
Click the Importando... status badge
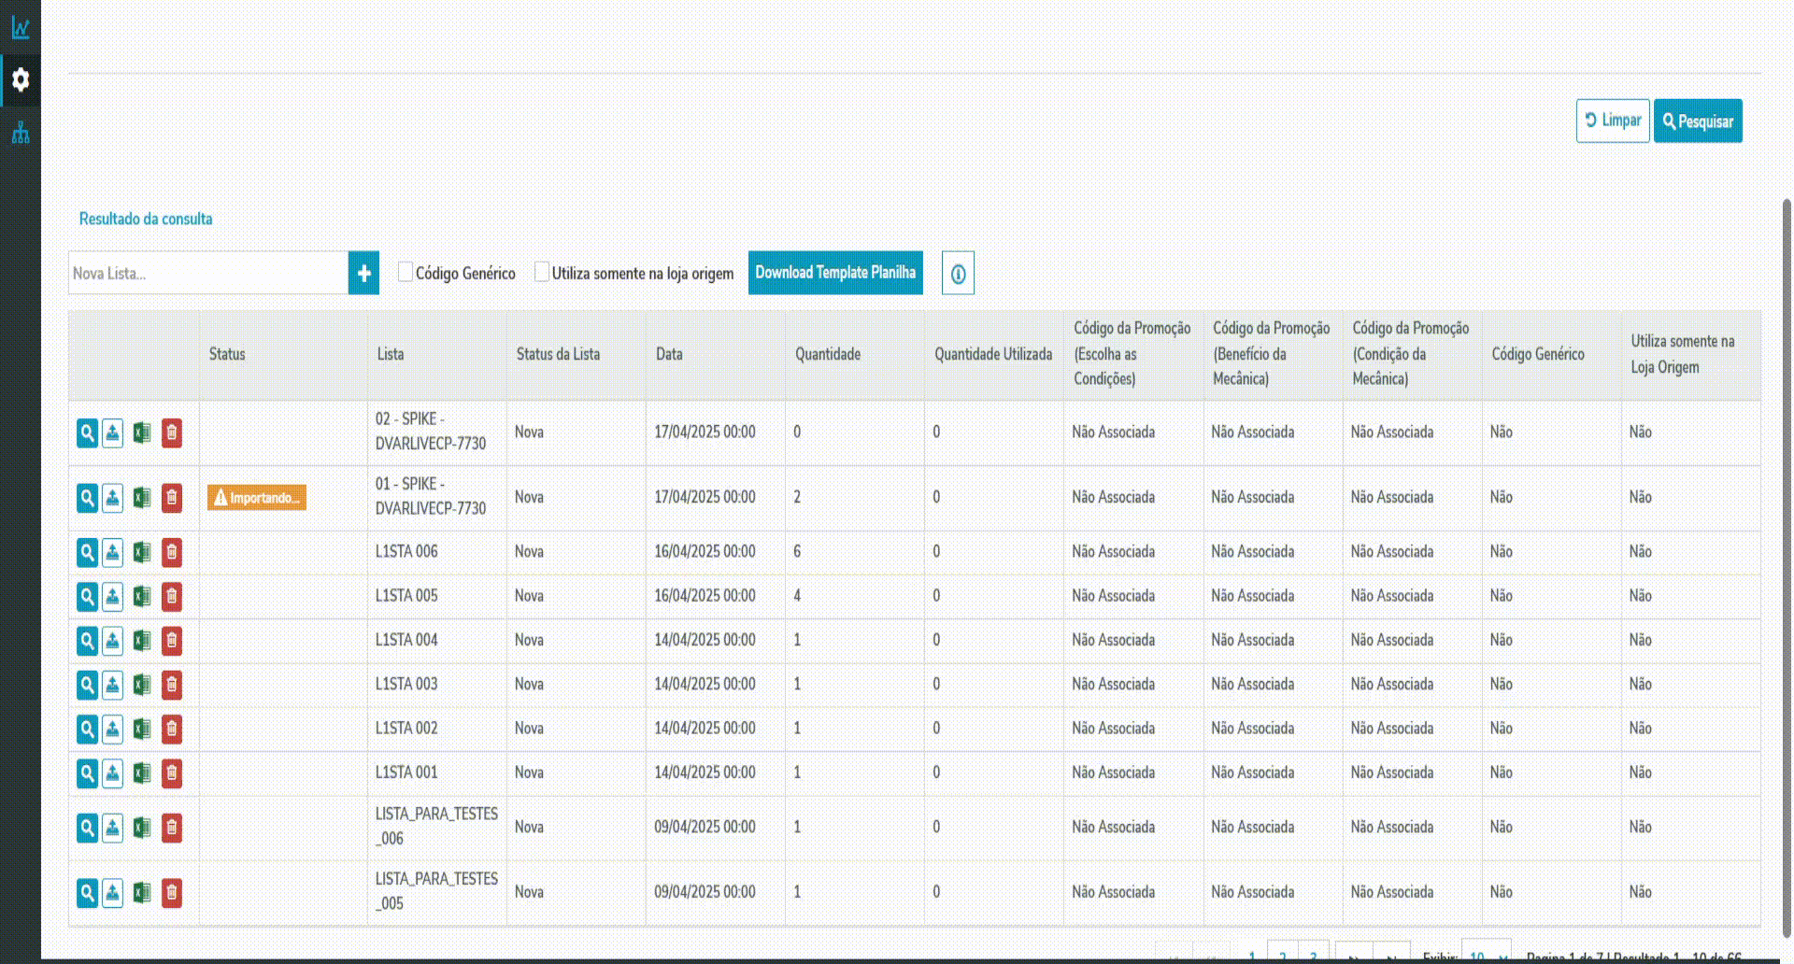257,498
